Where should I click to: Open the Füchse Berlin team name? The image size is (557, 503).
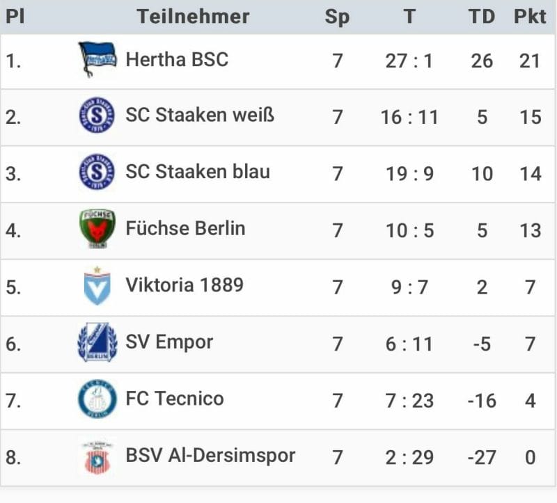[185, 228]
